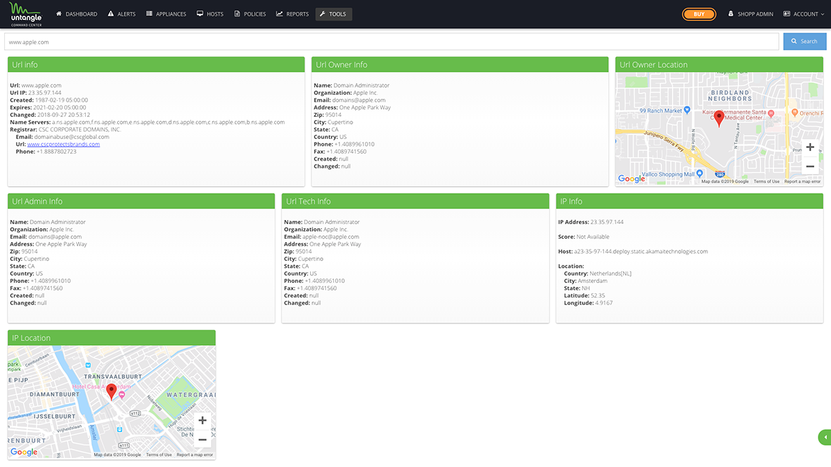Open Terms of Use on Url Owner Location map
The width and height of the screenshot is (831, 467).
(767, 181)
